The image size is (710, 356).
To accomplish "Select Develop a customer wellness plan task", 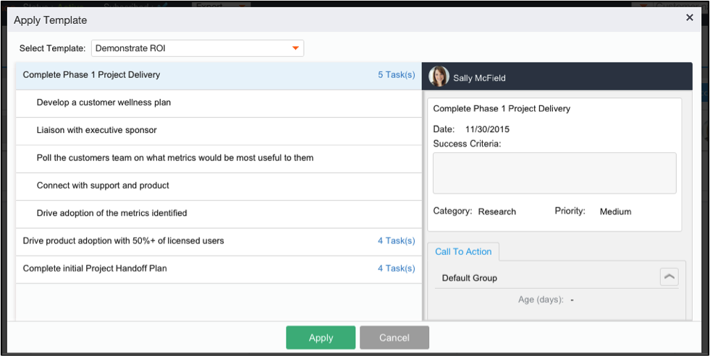I will 103,103.
